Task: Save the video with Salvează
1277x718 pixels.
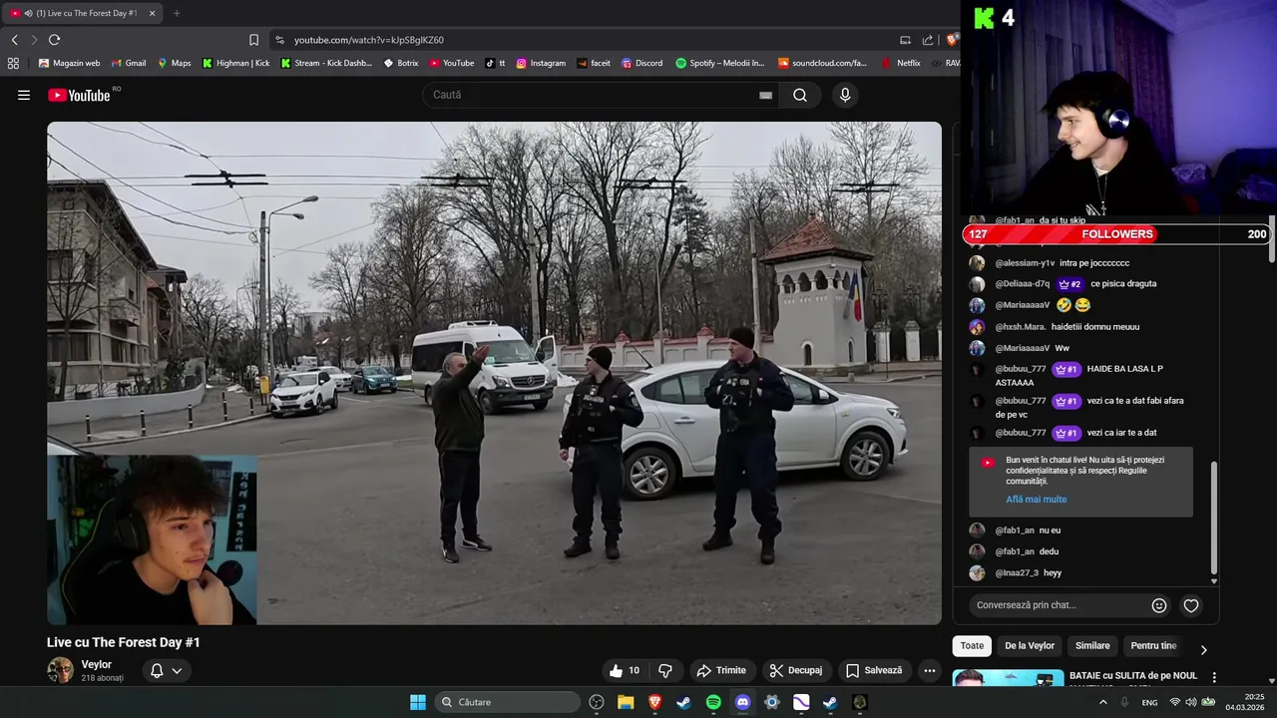Action: coord(874,670)
